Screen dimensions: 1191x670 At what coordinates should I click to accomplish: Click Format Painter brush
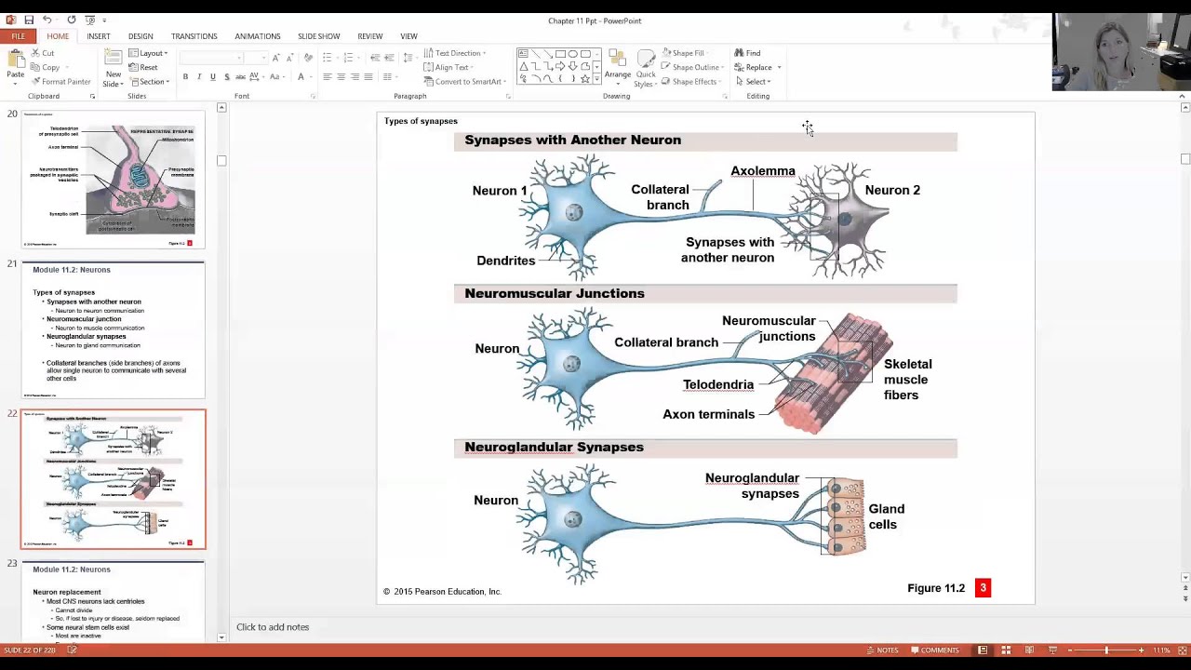[60, 81]
